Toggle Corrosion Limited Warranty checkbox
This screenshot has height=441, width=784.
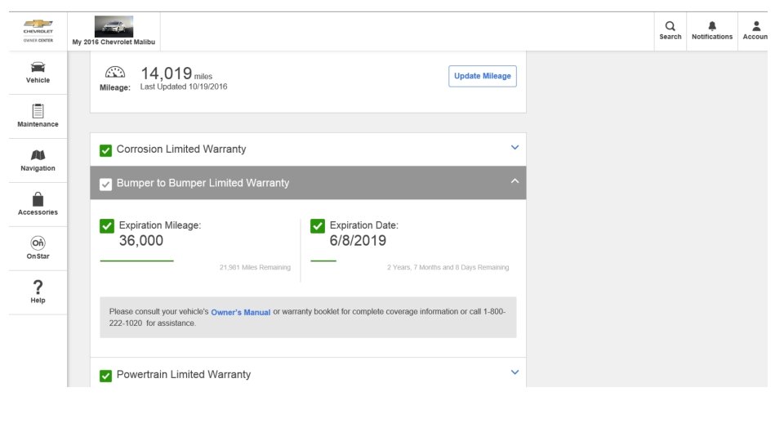(x=105, y=150)
